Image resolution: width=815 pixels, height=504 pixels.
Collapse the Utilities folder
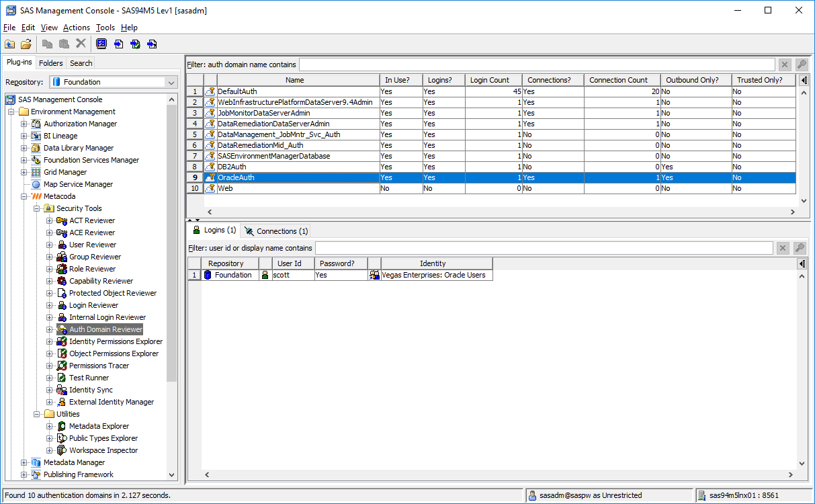[37, 414]
